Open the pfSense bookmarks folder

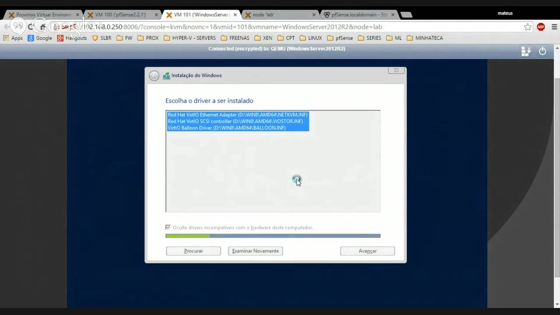coord(340,38)
